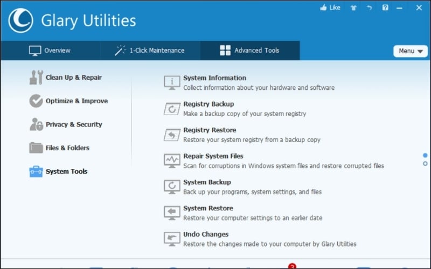Click the Privacy & Security lock icon
The image size is (431, 269).
36,124
